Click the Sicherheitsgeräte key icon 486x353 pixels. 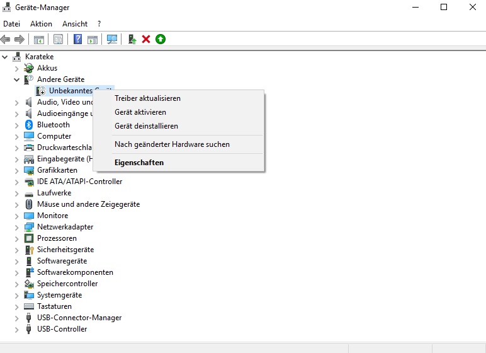tap(29, 250)
